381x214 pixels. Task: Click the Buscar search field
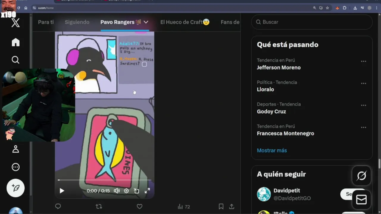[x=312, y=22]
